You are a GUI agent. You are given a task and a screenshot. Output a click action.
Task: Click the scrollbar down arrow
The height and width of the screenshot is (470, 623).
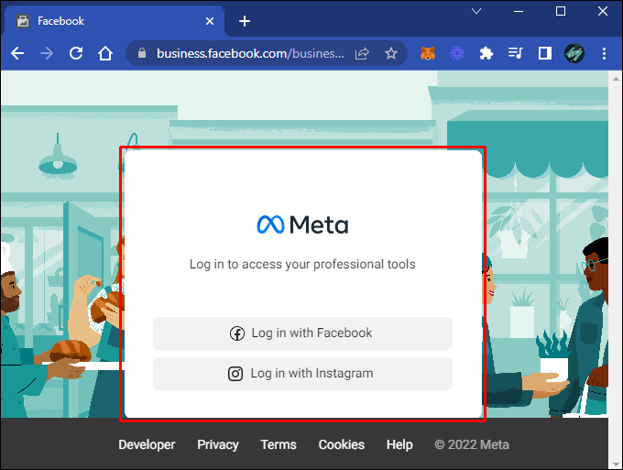tap(616, 464)
